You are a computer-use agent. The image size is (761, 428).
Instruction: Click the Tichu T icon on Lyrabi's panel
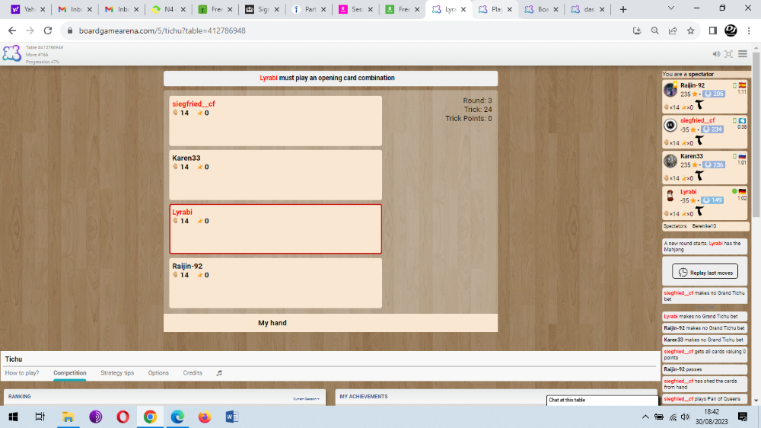699,211
